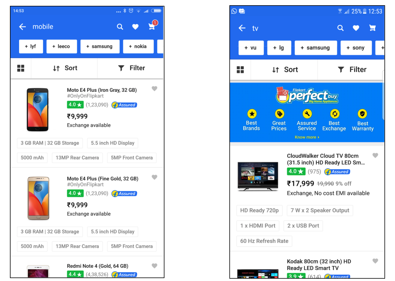
Task: Open the CloudWalker TV product thumbnail
Action: pyautogui.click(x=257, y=176)
